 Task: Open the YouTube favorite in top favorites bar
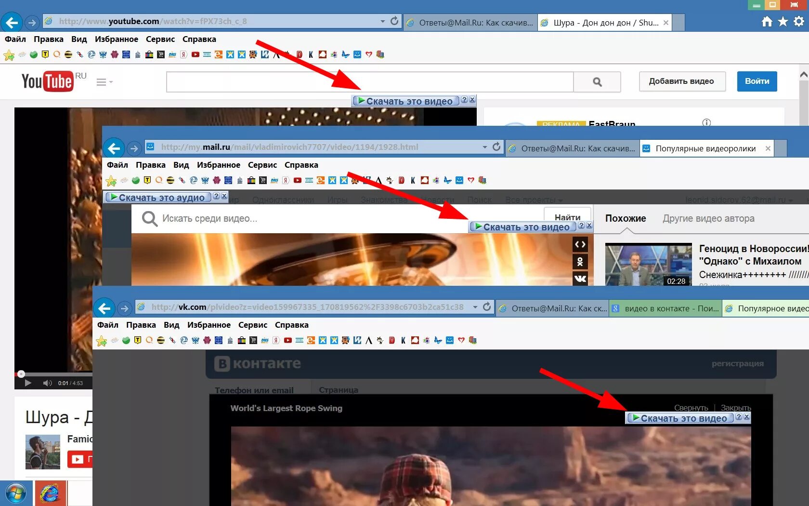coord(196,54)
